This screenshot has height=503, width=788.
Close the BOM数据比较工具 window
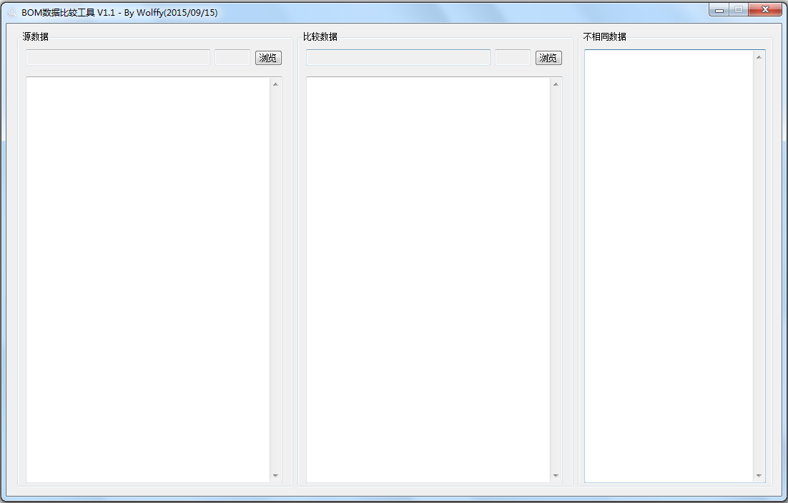pyautogui.click(x=765, y=10)
